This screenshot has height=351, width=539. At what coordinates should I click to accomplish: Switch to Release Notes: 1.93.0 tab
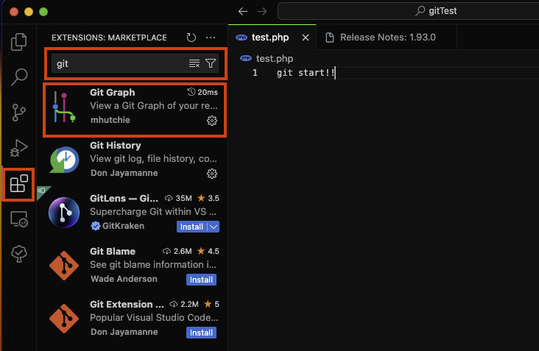point(388,37)
